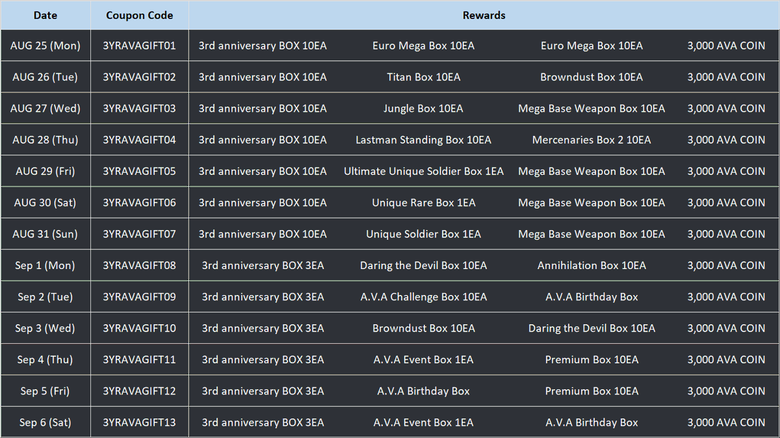Click 3rd anniversary BOX 3EA in Sep 1 row

[263, 265]
